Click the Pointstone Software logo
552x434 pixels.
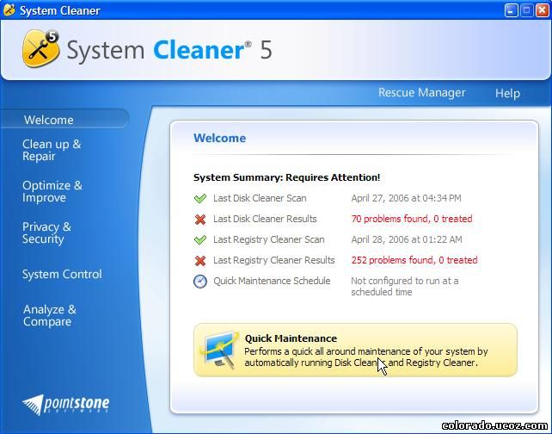click(66, 405)
